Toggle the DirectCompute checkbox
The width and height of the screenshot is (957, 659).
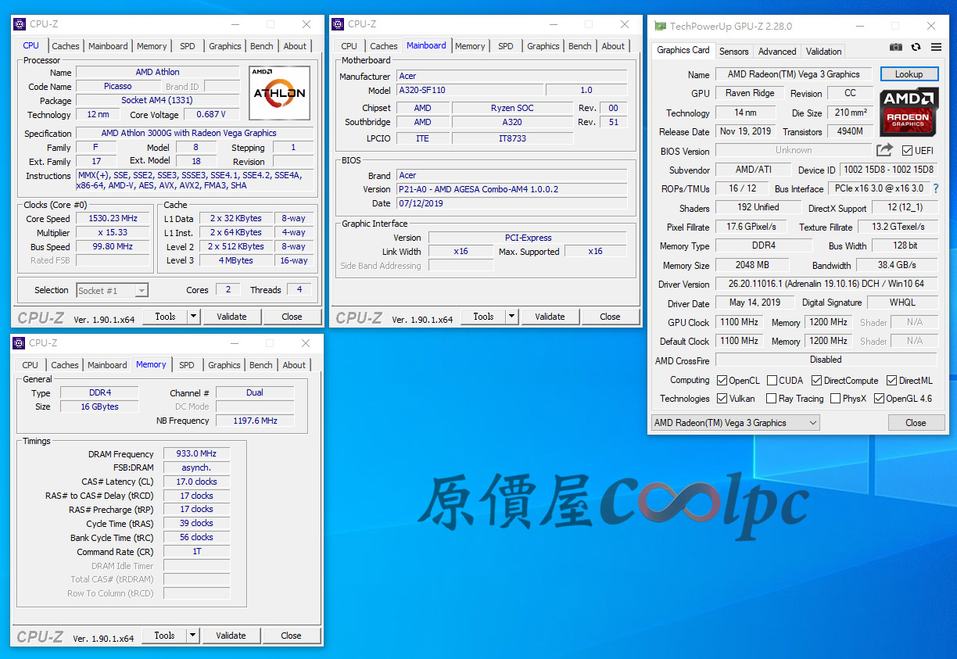817,381
